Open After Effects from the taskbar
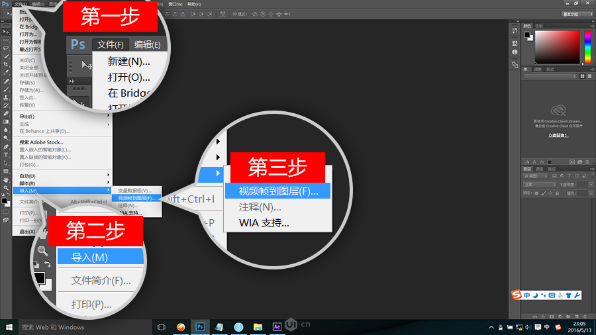The height and width of the screenshot is (335, 596). [x=277, y=327]
